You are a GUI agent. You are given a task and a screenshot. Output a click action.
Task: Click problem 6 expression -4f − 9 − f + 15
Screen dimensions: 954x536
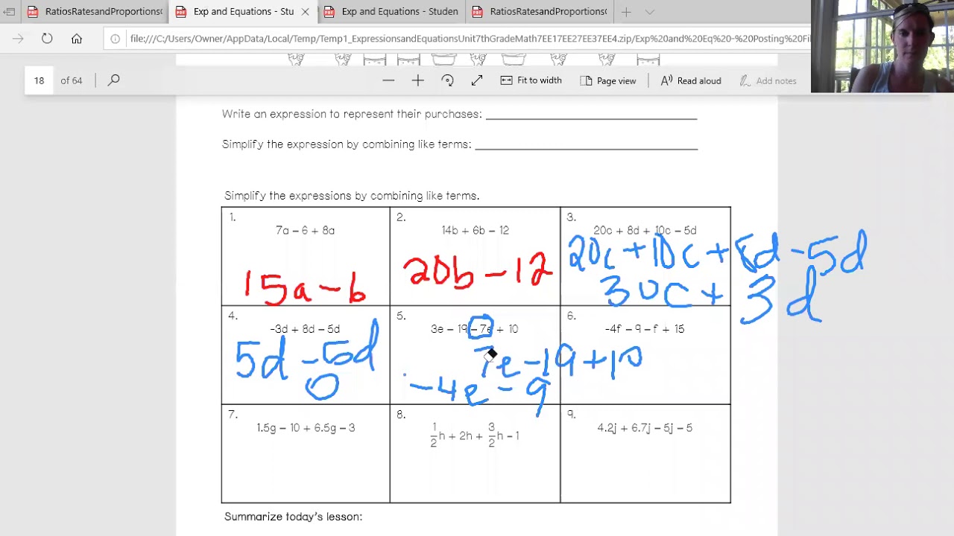(x=645, y=328)
